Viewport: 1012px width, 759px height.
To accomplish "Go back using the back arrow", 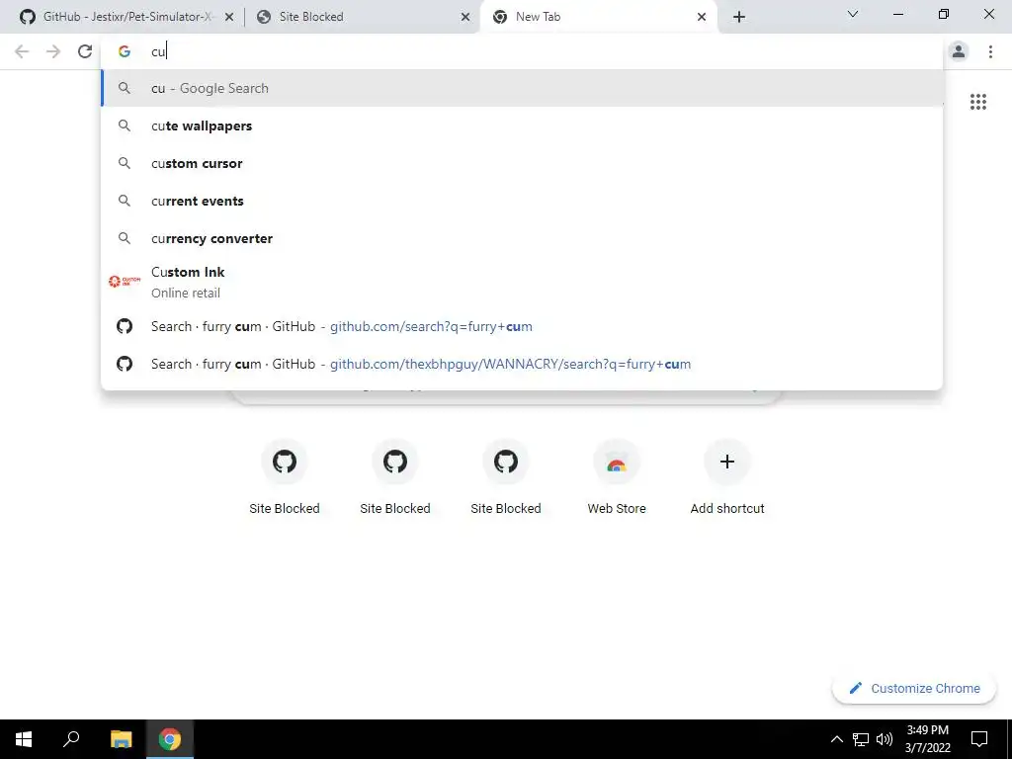I will pyautogui.click(x=22, y=51).
